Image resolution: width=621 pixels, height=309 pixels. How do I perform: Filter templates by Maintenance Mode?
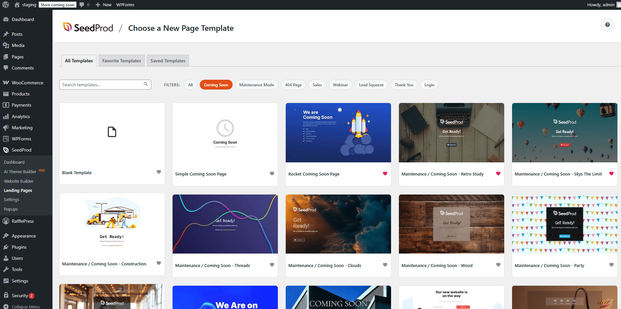(256, 85)
